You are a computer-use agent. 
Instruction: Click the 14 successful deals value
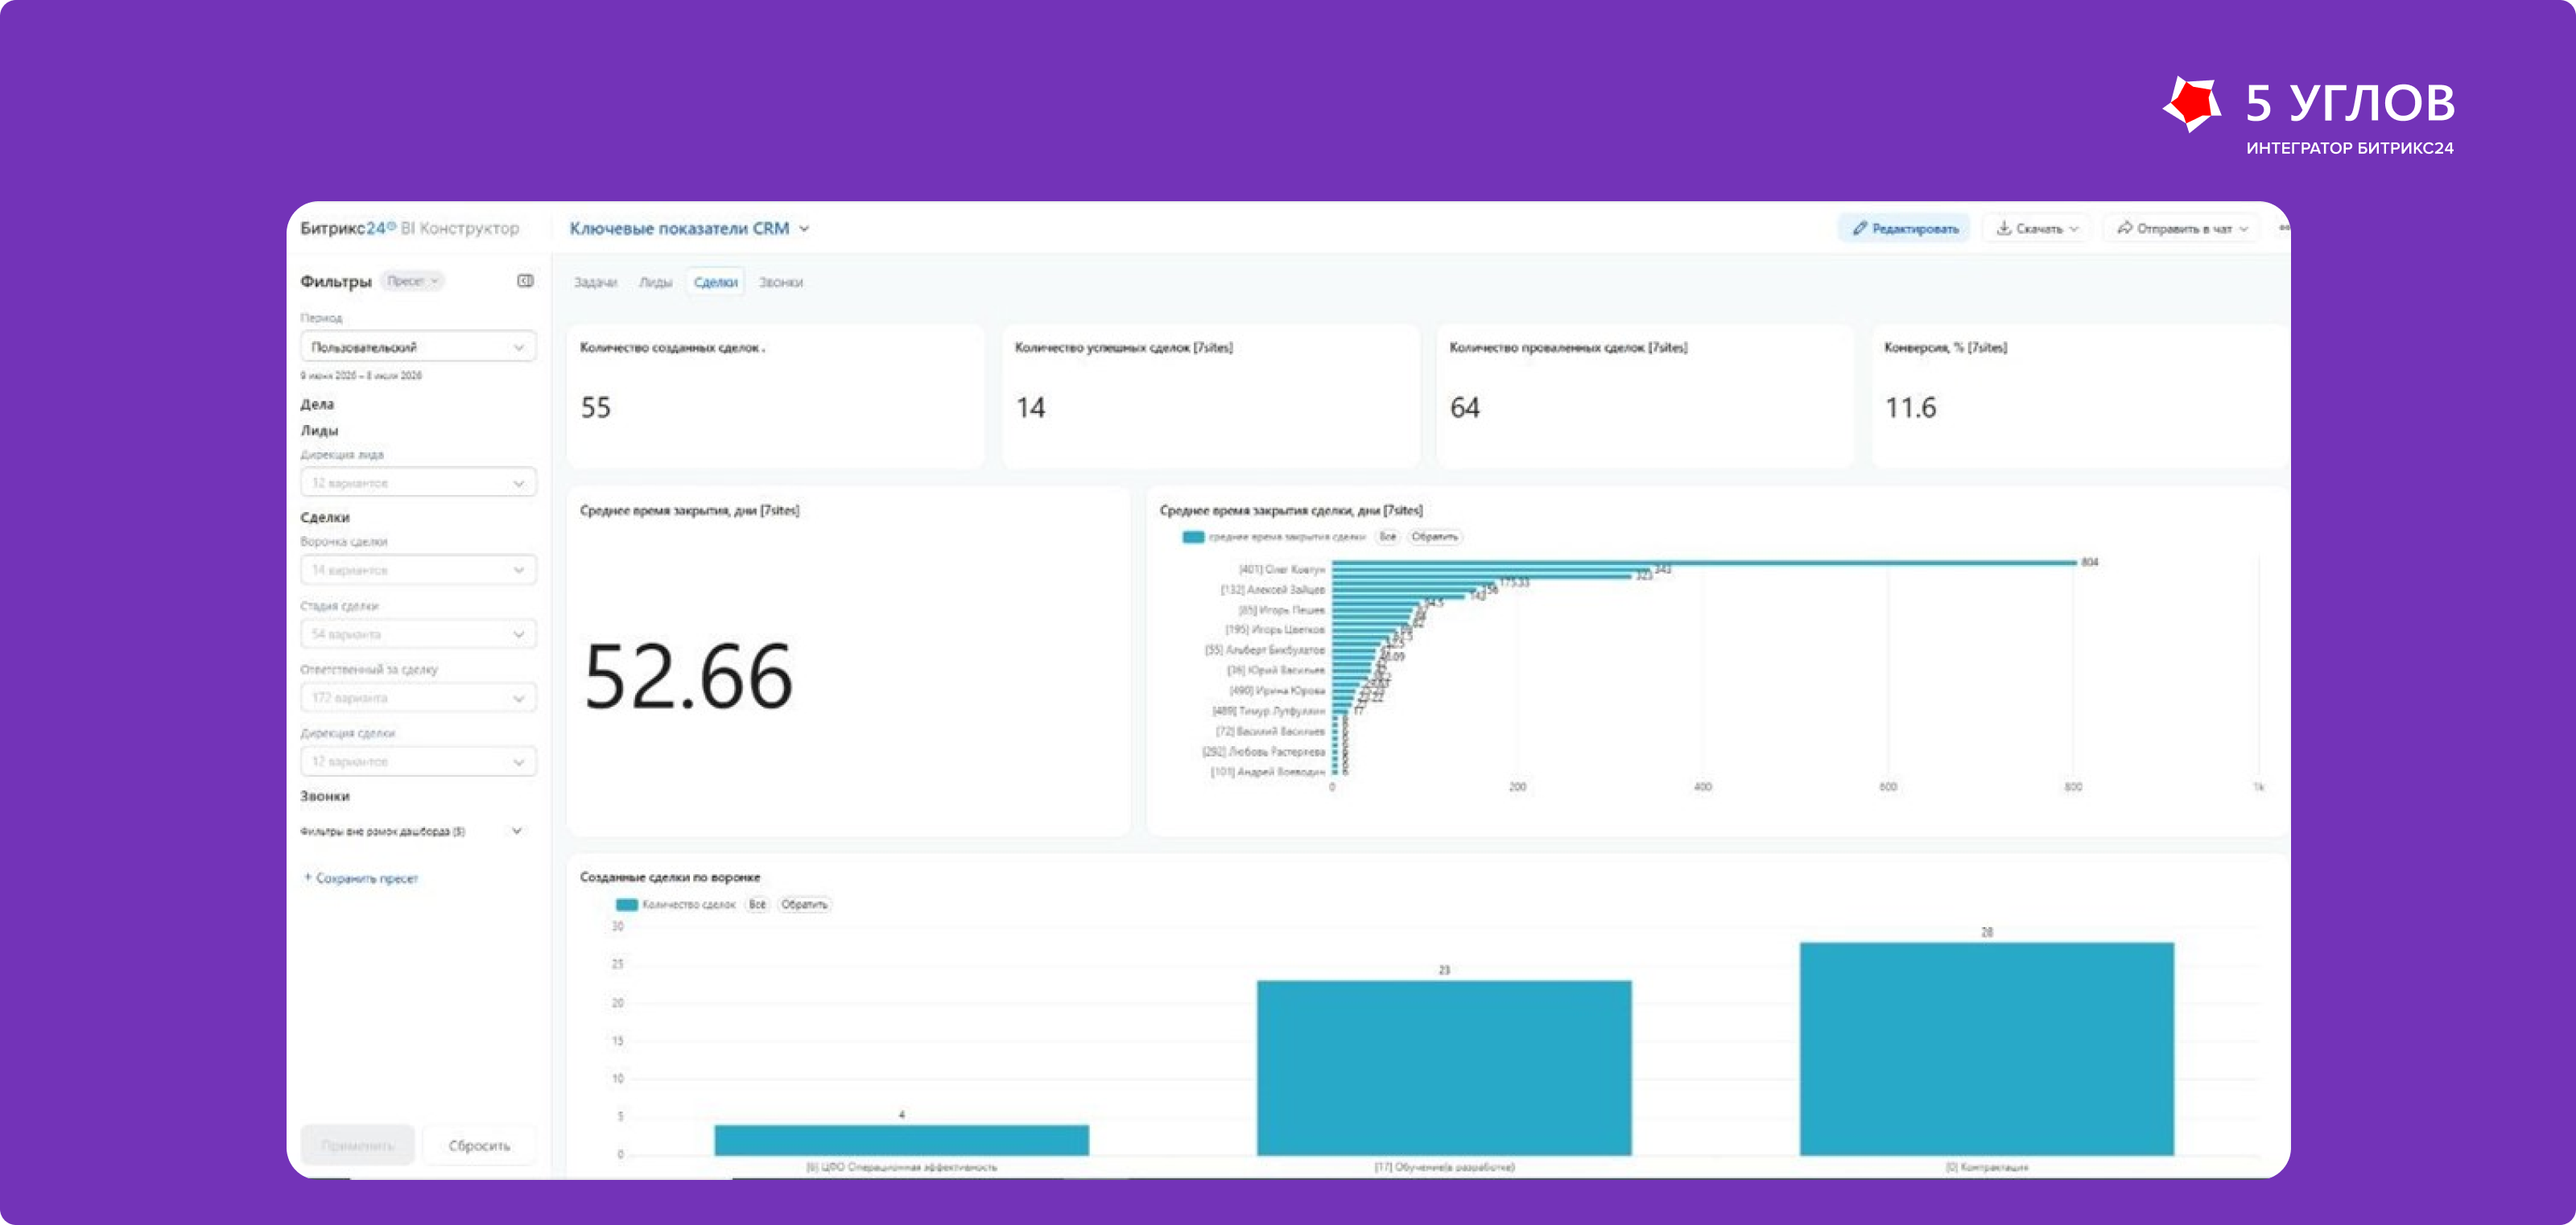(1030, 408)
